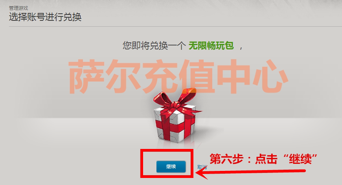Click the red-ribboned gift box image

(176, 118)
